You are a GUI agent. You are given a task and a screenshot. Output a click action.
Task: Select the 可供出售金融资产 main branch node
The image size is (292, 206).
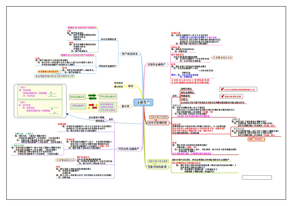point(129,149)
